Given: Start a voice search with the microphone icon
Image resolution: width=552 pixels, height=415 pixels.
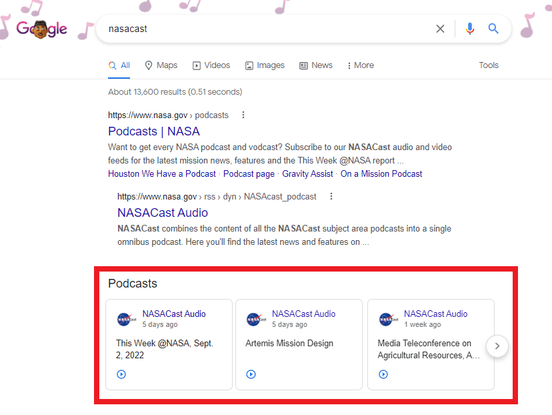Looking at the screenshot, I should [x=470, y=29].
